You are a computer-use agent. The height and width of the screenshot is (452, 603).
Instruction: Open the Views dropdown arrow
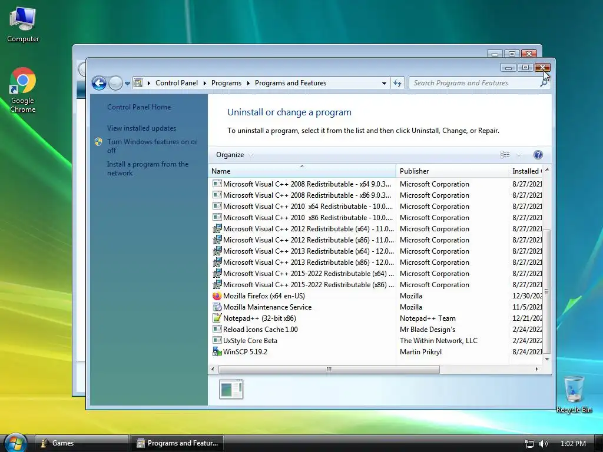519,155
